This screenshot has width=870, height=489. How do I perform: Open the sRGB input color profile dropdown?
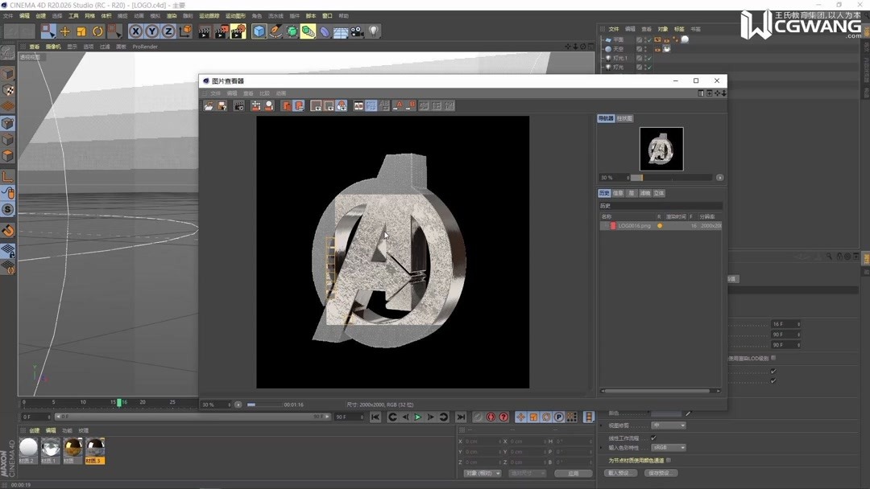click(665, 448)
